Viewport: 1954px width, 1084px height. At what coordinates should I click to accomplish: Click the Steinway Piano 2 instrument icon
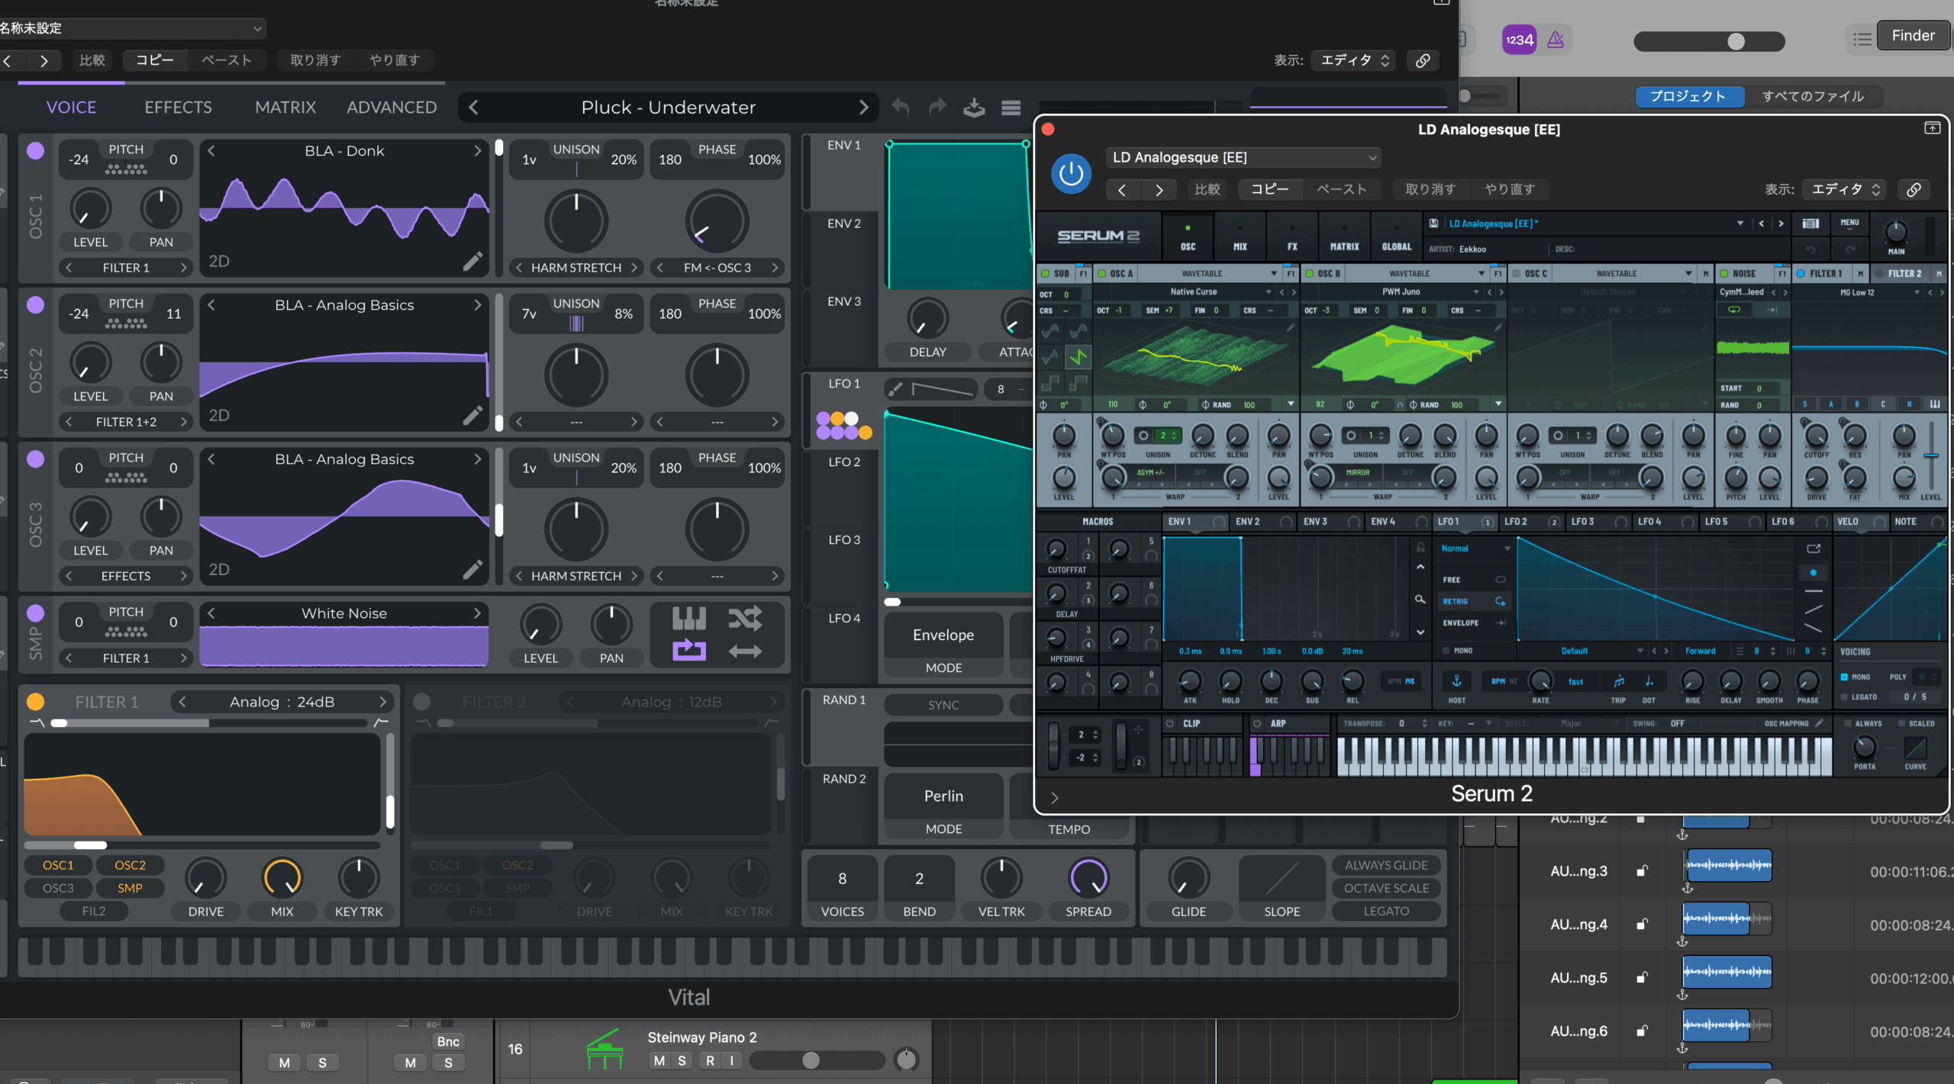(605, 1049)
